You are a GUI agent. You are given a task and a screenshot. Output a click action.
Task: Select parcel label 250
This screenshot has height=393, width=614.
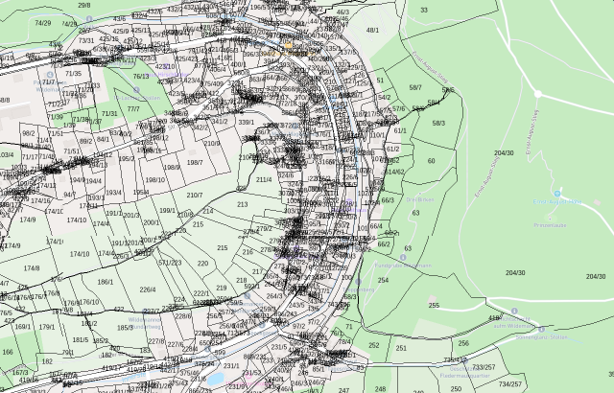pyautogui.click(x=456, y=389)
